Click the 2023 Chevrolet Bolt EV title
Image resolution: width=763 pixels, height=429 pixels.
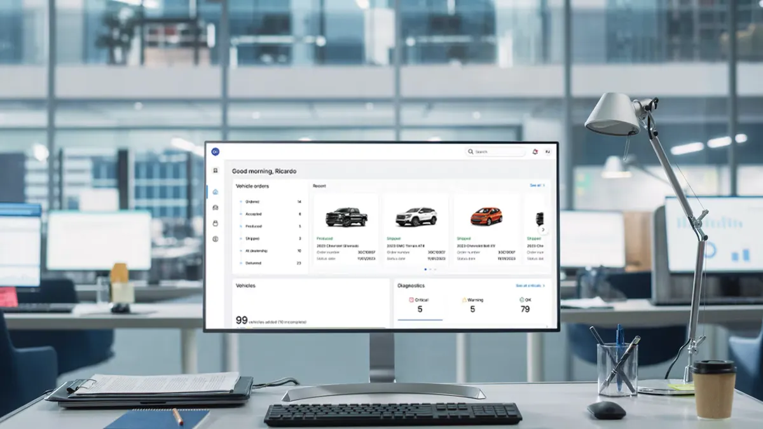[x=476, y=245]
